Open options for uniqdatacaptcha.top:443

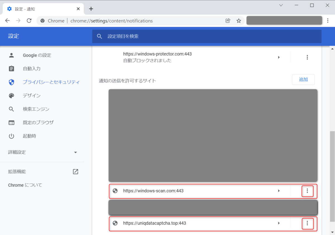point(307,223)
